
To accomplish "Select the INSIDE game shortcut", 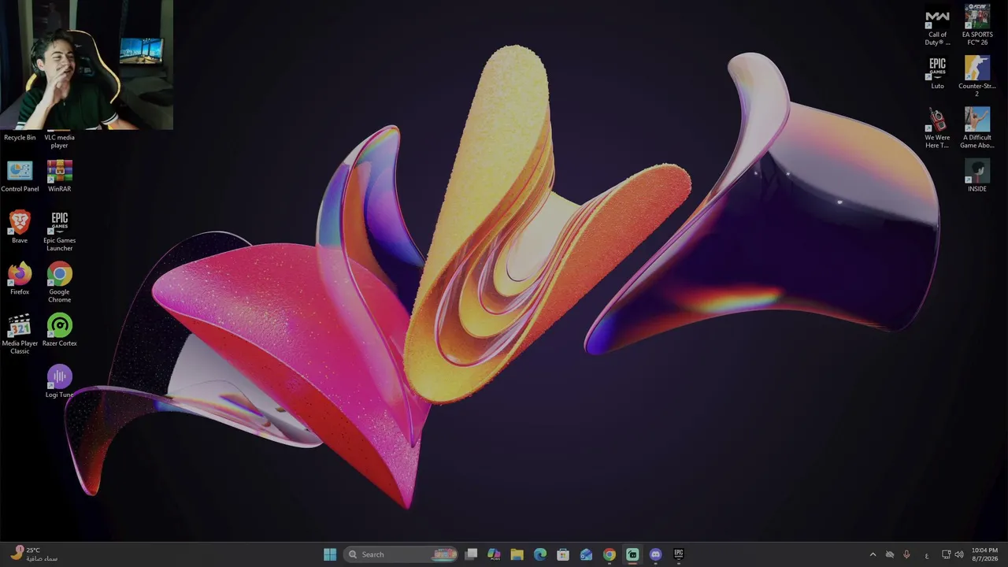I will [x=977, y=176].
